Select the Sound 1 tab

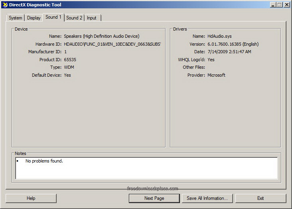(x=53, y=17)
